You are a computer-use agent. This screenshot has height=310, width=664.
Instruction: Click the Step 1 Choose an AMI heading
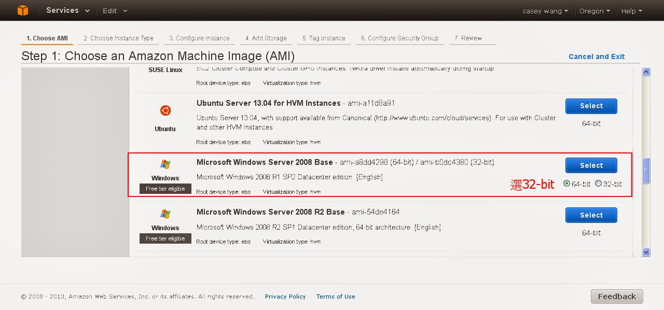(x=158, y=56)
